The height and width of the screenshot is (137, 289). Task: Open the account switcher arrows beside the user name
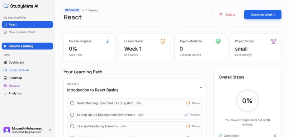tap(49, 130)
